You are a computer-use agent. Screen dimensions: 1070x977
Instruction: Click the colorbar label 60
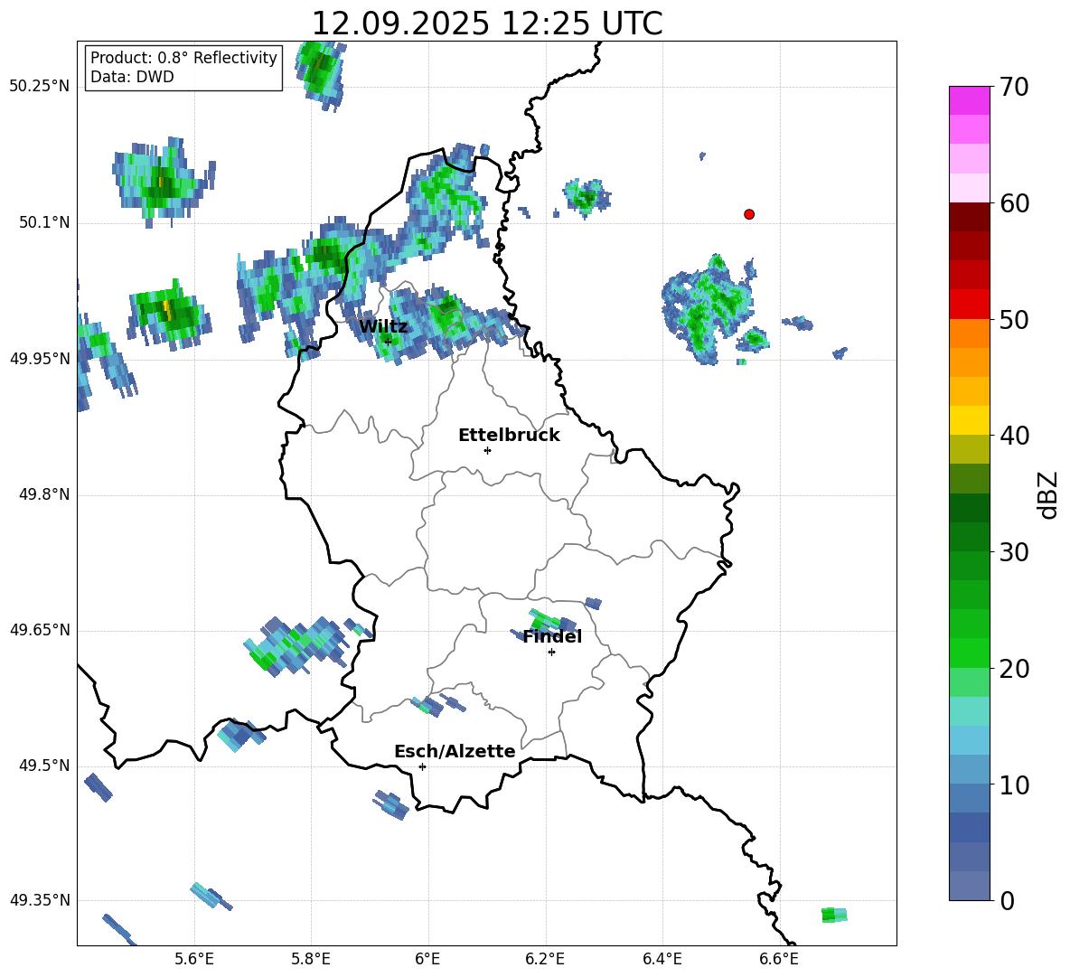(1014, 203)
